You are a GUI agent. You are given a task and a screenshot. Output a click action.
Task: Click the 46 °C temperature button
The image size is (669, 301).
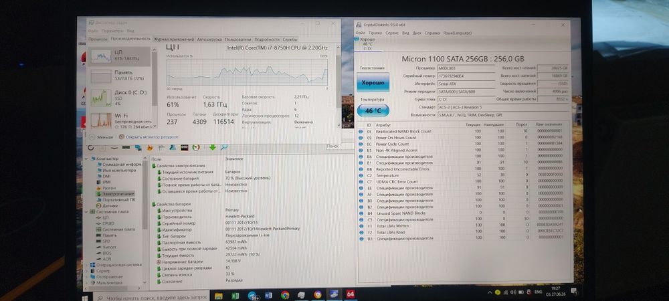coord(373,110)
